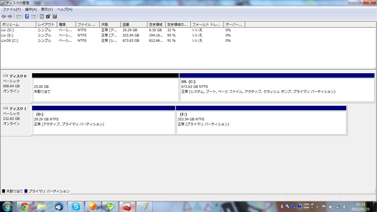Show hidden tray icons arrow
Screen dimensions: 377x212
pos(317,207)
